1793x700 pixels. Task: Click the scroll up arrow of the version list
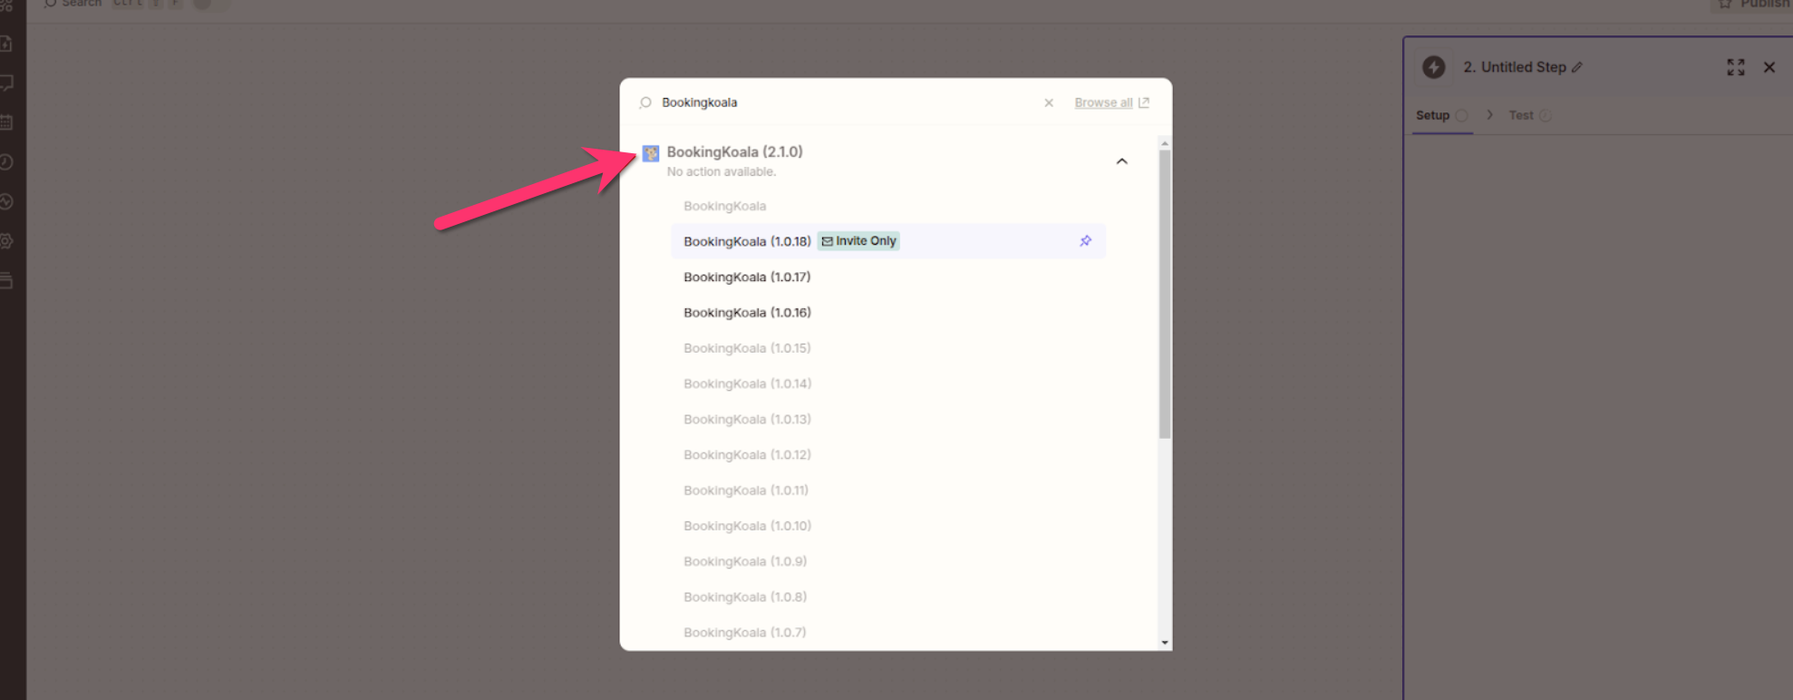click(x=1165, y=143)
